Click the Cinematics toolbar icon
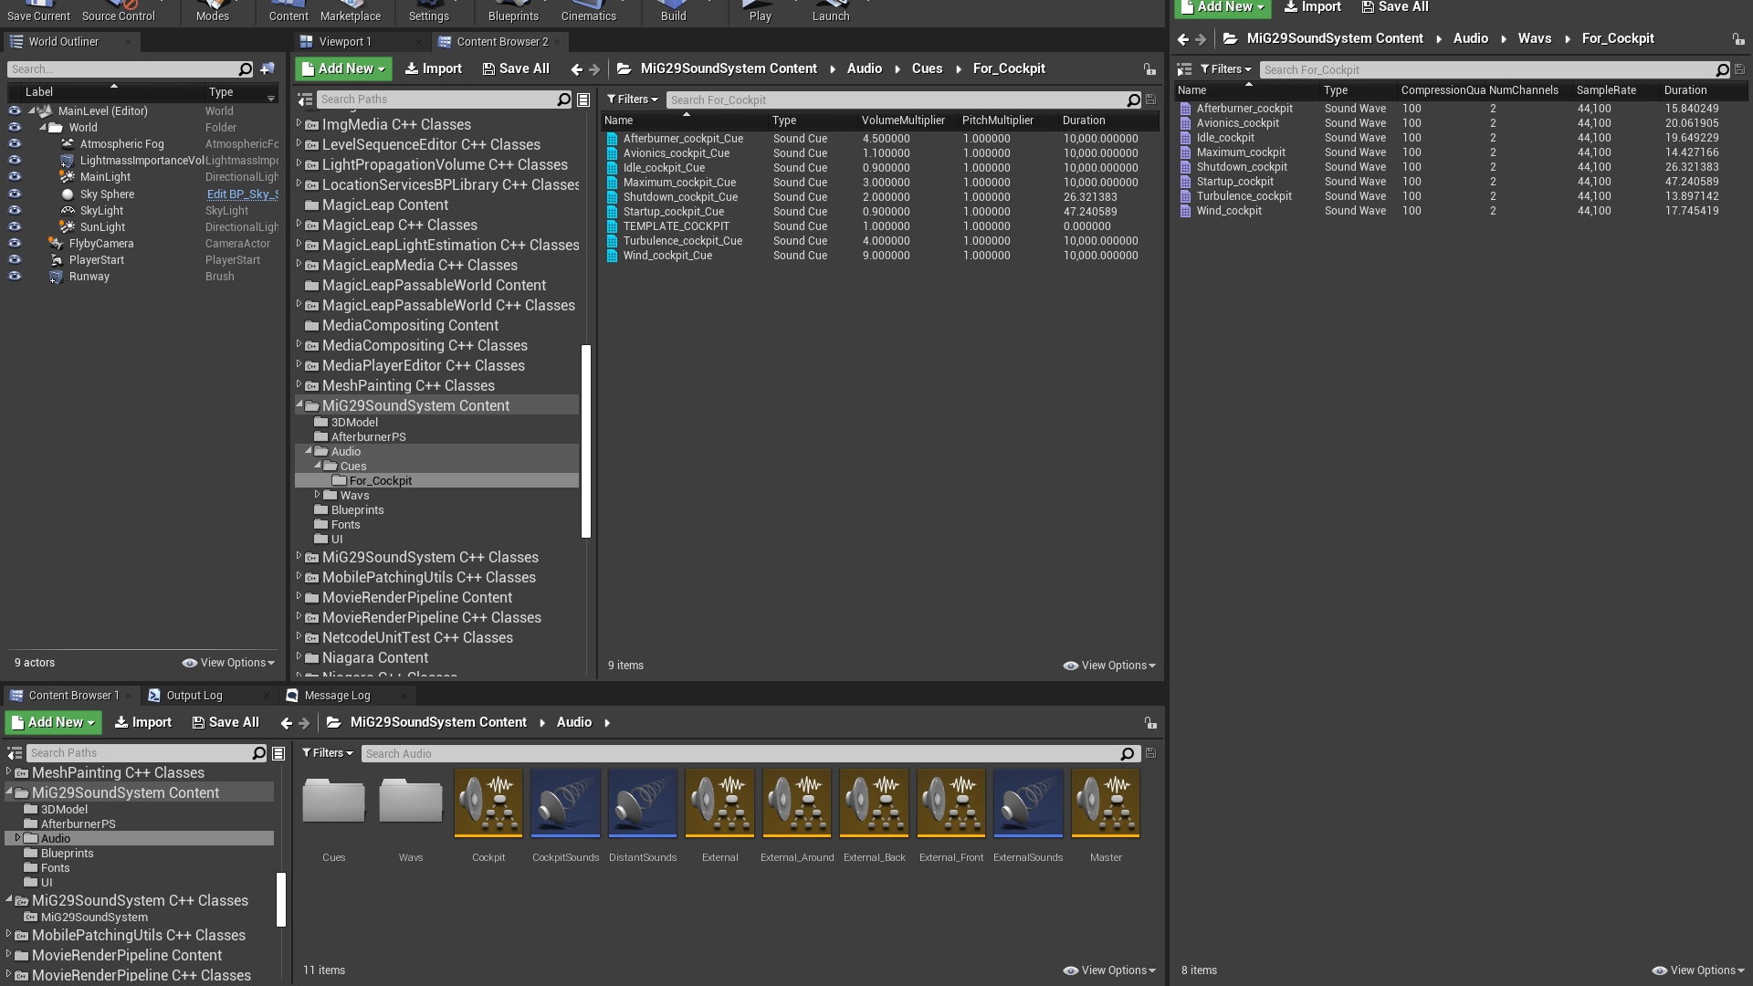 pos(588,9)
